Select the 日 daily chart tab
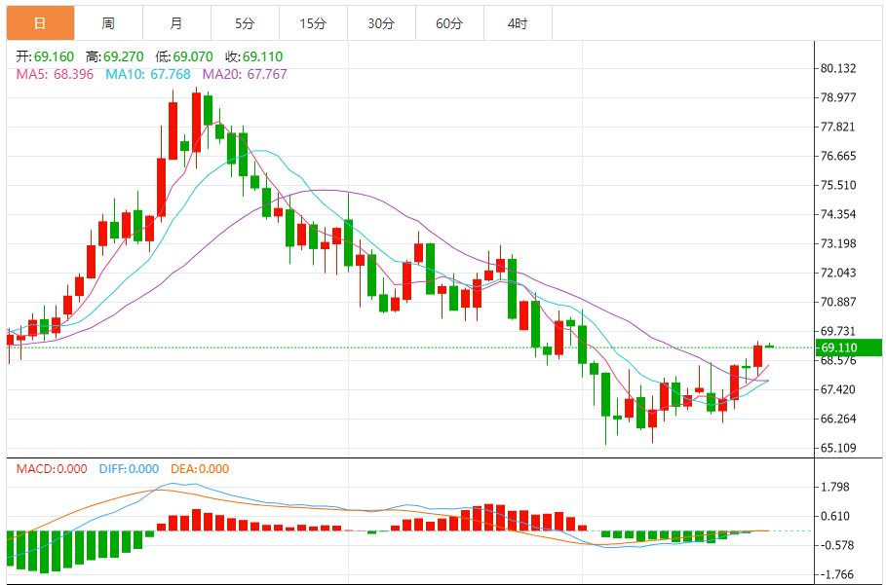The image size is (886, 585). 40,23
